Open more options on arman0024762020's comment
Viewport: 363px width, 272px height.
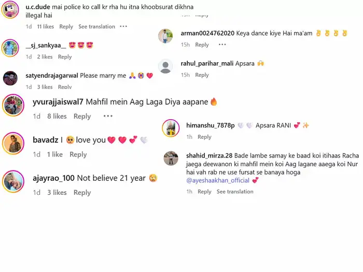pos(222,45)
